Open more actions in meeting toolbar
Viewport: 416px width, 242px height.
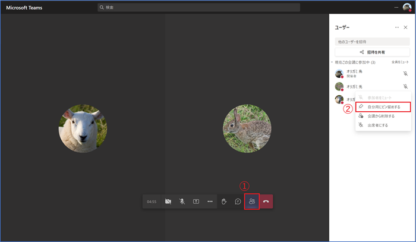210,202
